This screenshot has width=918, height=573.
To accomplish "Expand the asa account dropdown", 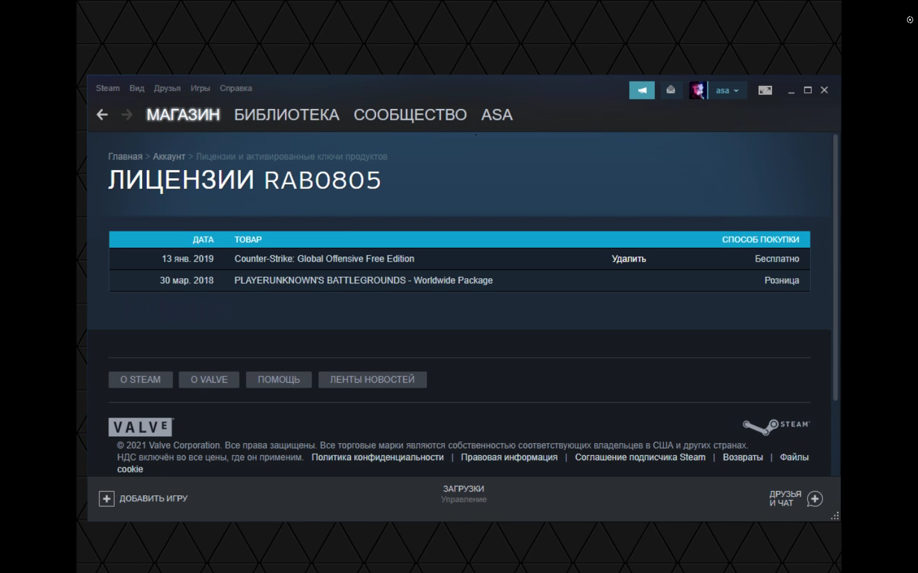I will tap(727, 90).
